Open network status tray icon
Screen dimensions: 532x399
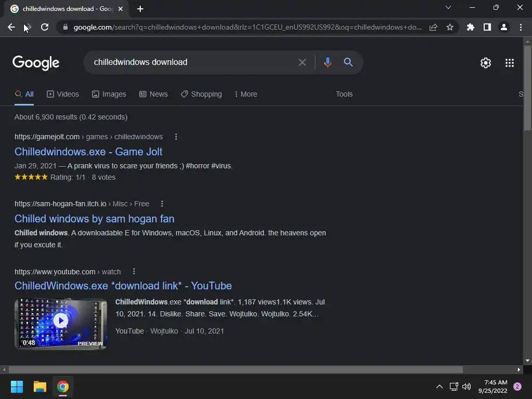454,387
